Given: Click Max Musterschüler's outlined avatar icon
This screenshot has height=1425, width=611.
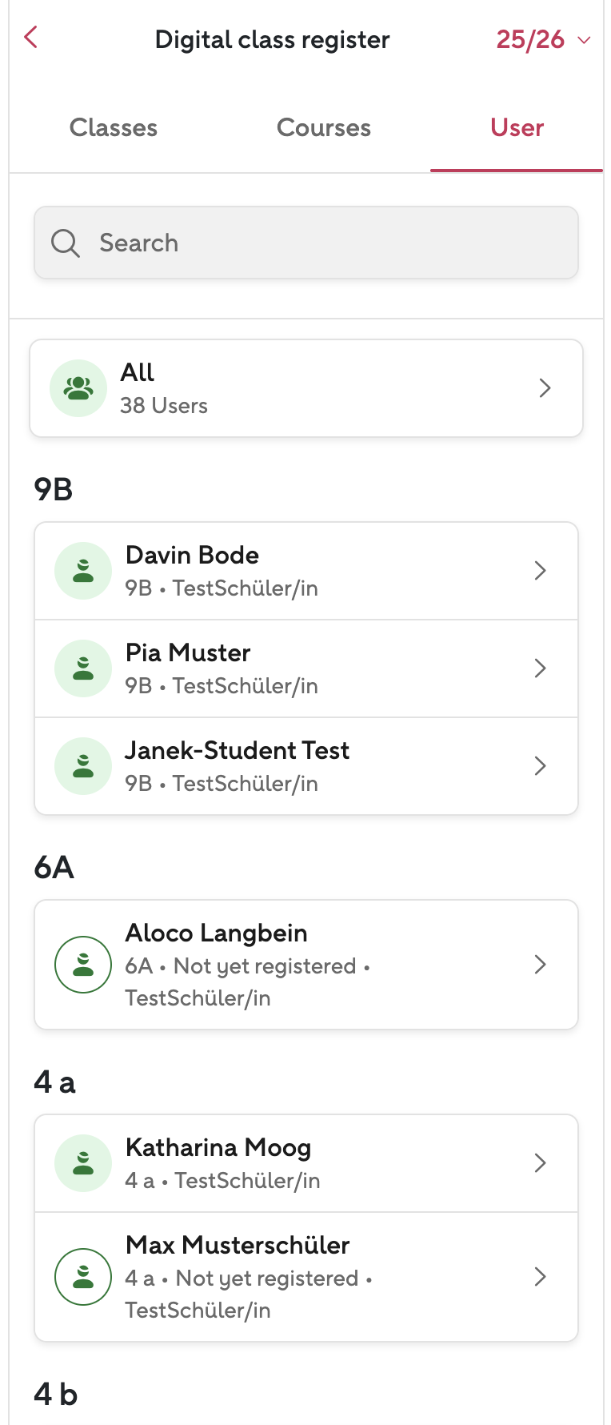Looking at the screenshot, I should (83, 1277).
